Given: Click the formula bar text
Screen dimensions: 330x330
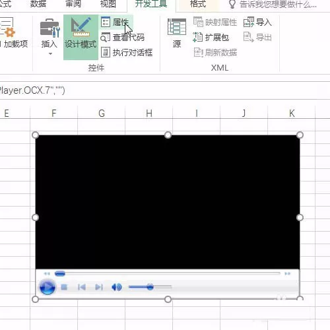Looking at the screenshot, I should 32,90.
